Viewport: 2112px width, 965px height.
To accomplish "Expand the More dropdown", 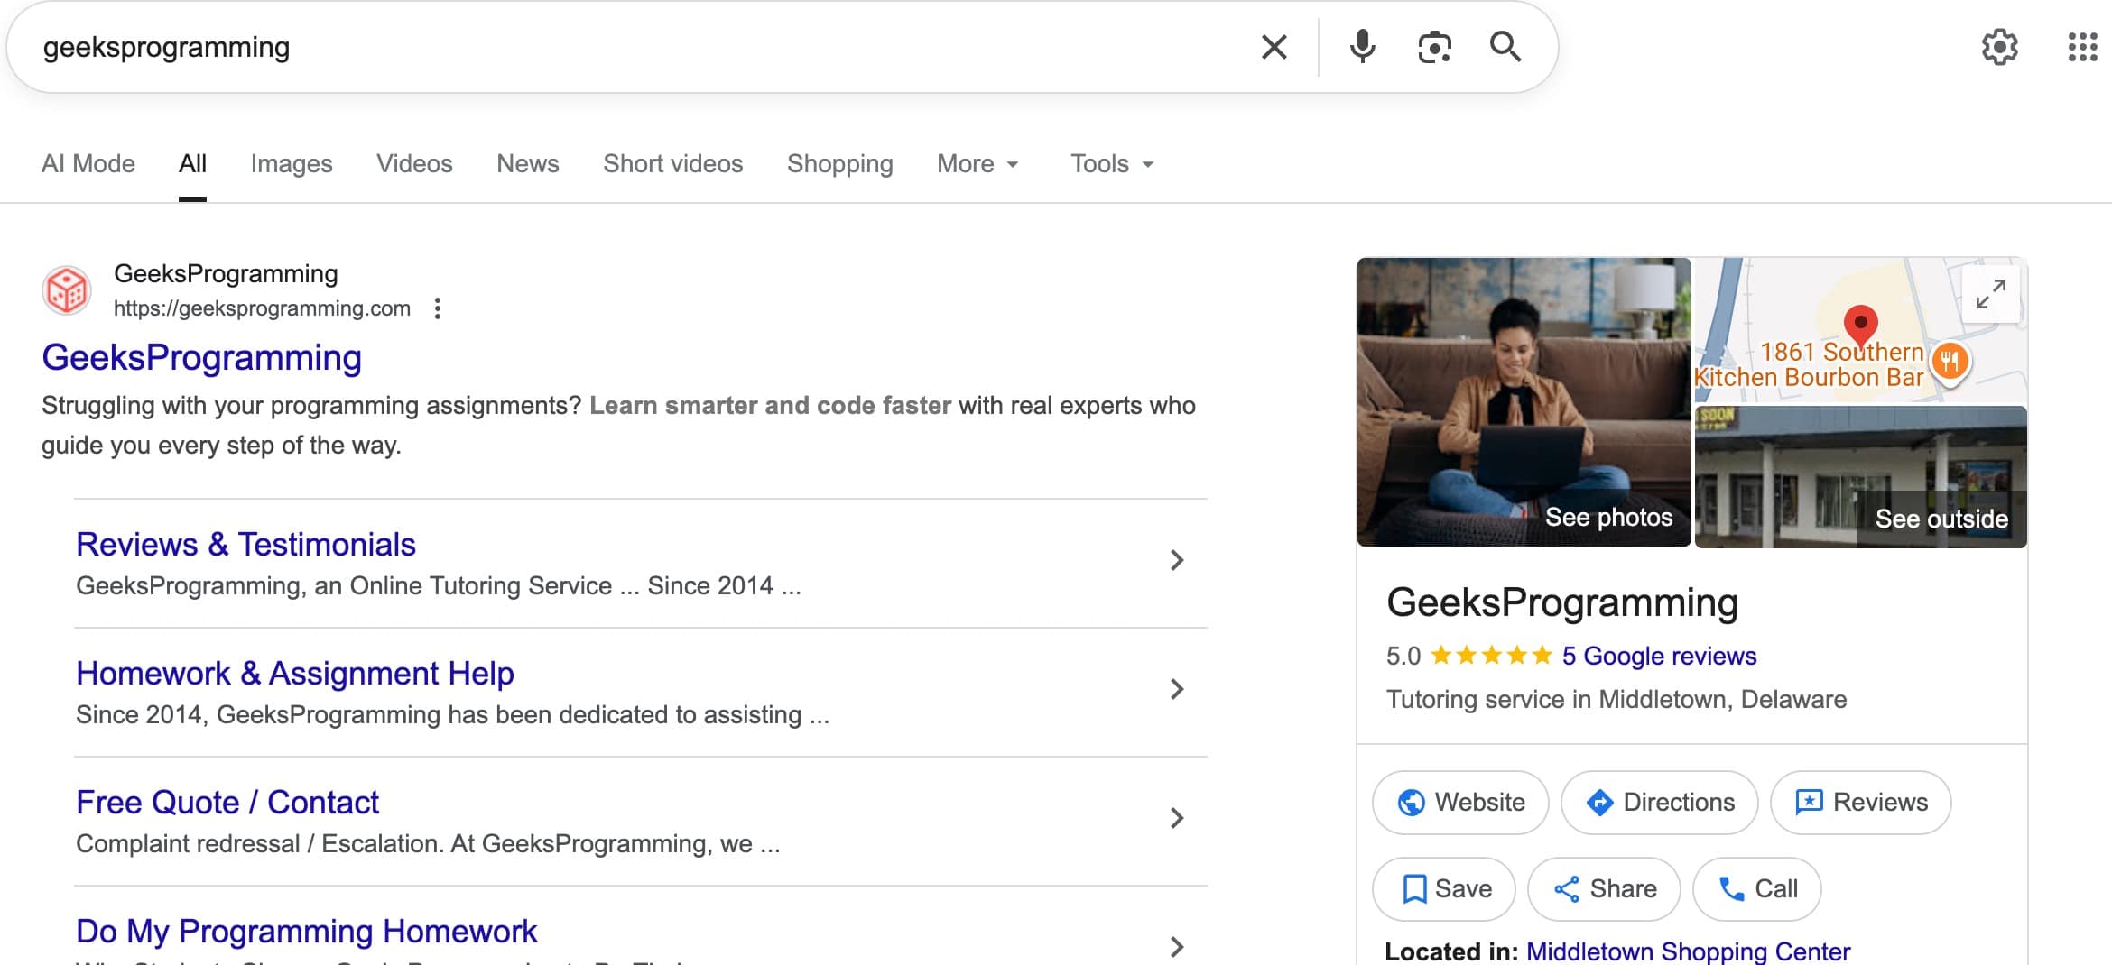I will tap(978, 163).
